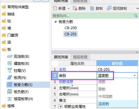Select component C8-200 in the list
The height and width of the screenshot is (109, 139).
[x=71, y=28]
